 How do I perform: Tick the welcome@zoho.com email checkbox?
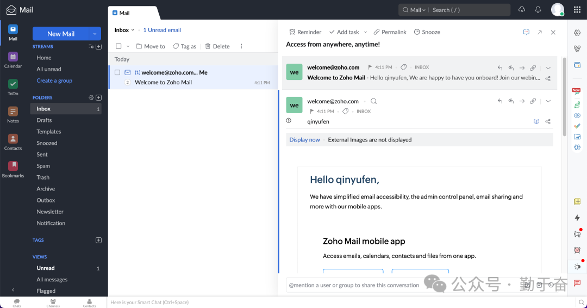point(117,72)
